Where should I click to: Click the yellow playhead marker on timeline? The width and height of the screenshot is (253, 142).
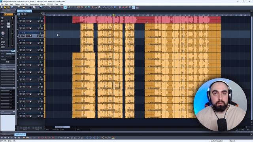(114, 15)
